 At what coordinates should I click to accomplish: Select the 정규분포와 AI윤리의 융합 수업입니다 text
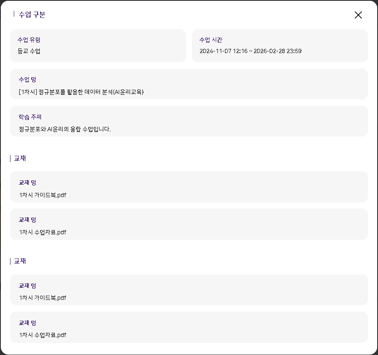[65, 129]
